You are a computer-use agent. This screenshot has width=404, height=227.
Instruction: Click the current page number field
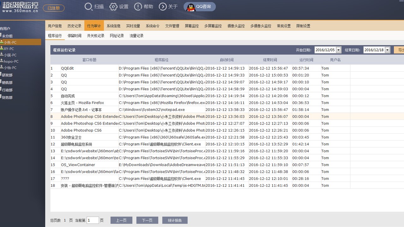(x=93, y=220)
